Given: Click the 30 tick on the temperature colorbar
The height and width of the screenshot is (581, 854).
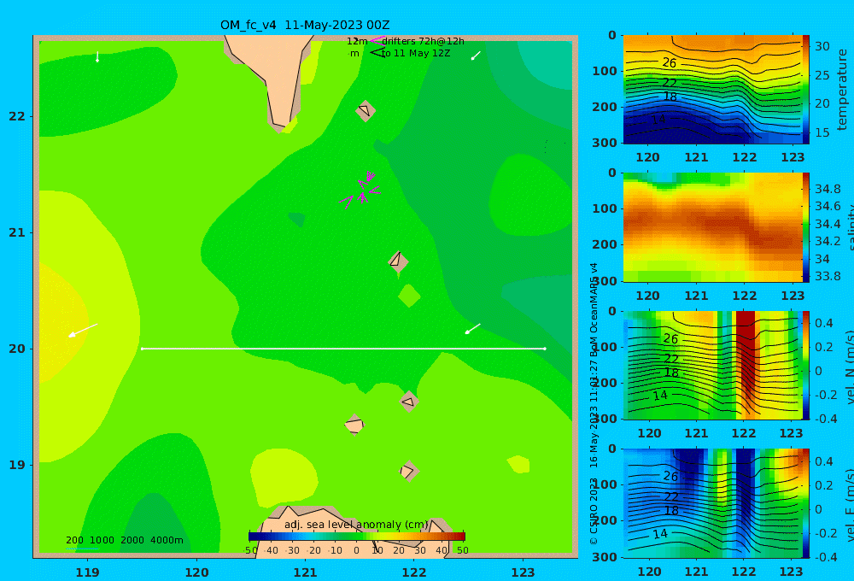Looking at the screenshot, I should tap(822, 46).
